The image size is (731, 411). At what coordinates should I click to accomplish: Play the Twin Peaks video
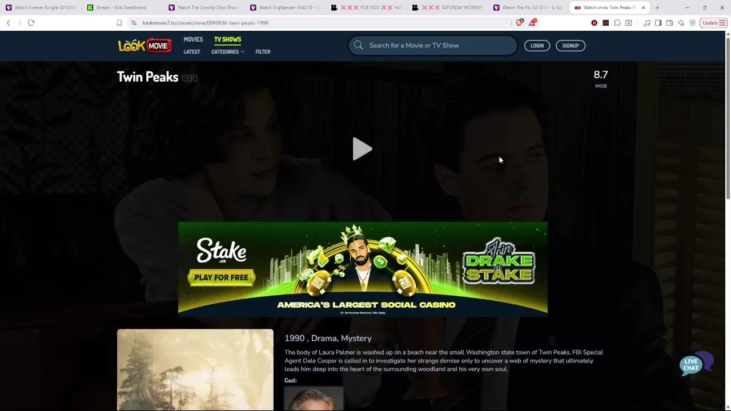pos(362,149)
